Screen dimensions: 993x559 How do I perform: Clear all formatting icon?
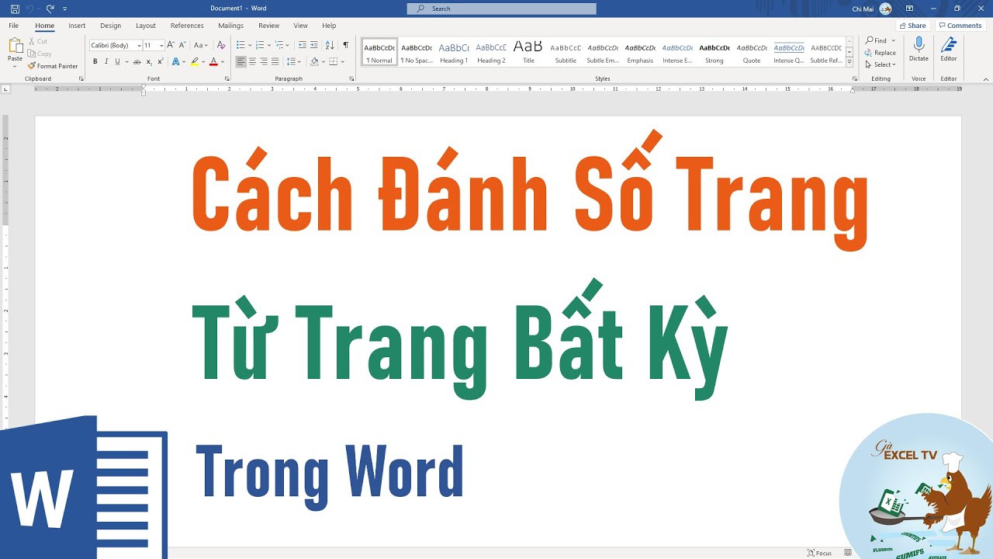(x=221, y=46)
